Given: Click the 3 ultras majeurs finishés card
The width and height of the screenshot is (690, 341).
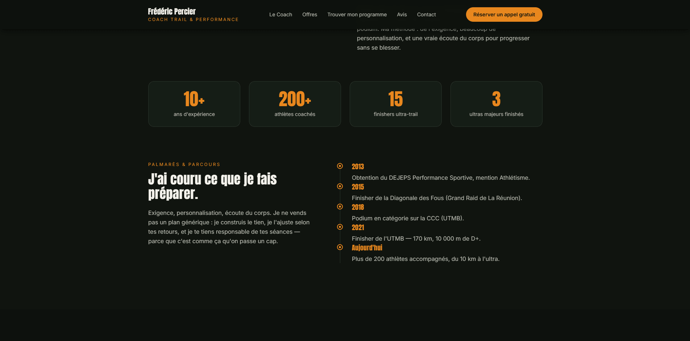Looking at the screenshot, I should (x=496, y=104).
